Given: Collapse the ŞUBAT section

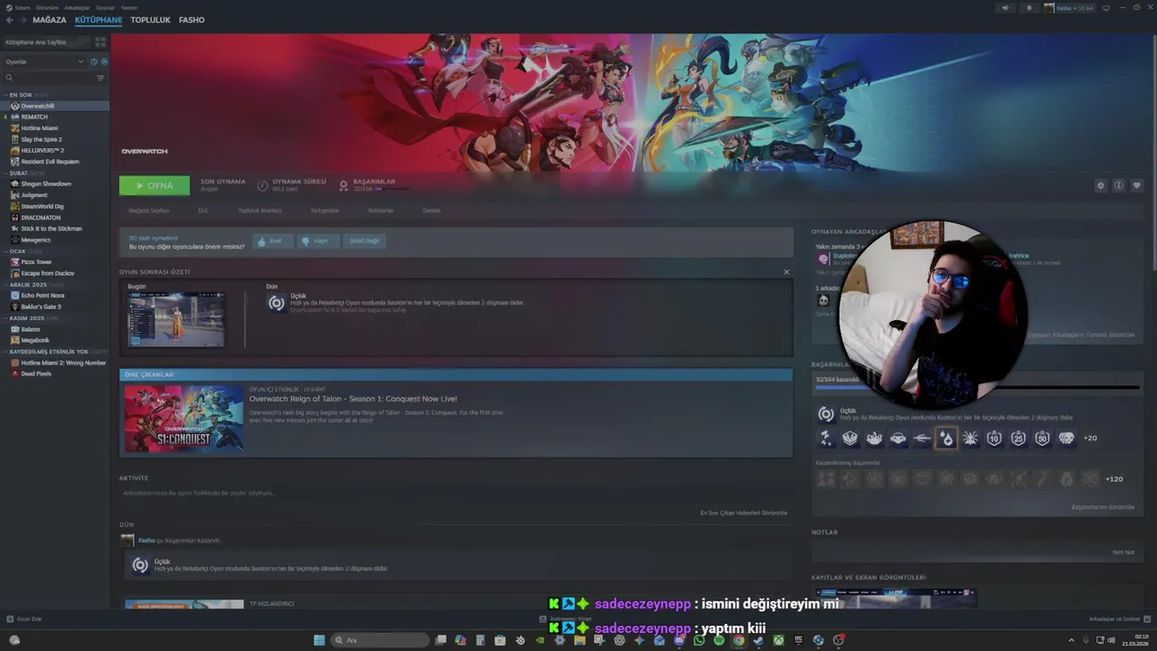Looking at the screenshot, I should [x=18, y=173].
